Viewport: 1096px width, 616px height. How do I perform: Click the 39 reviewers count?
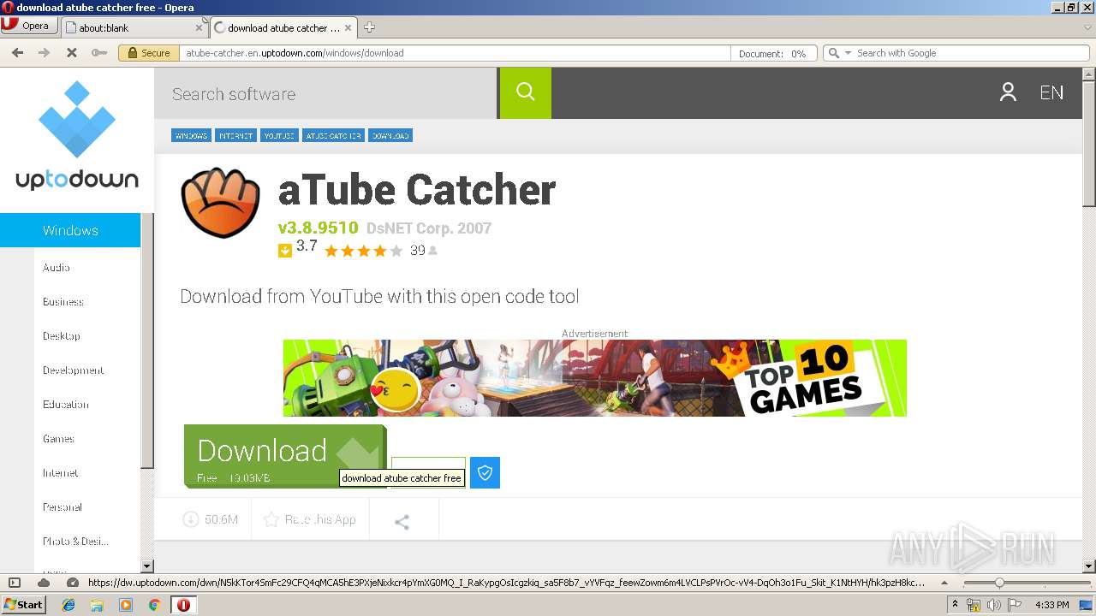(418, 251)
